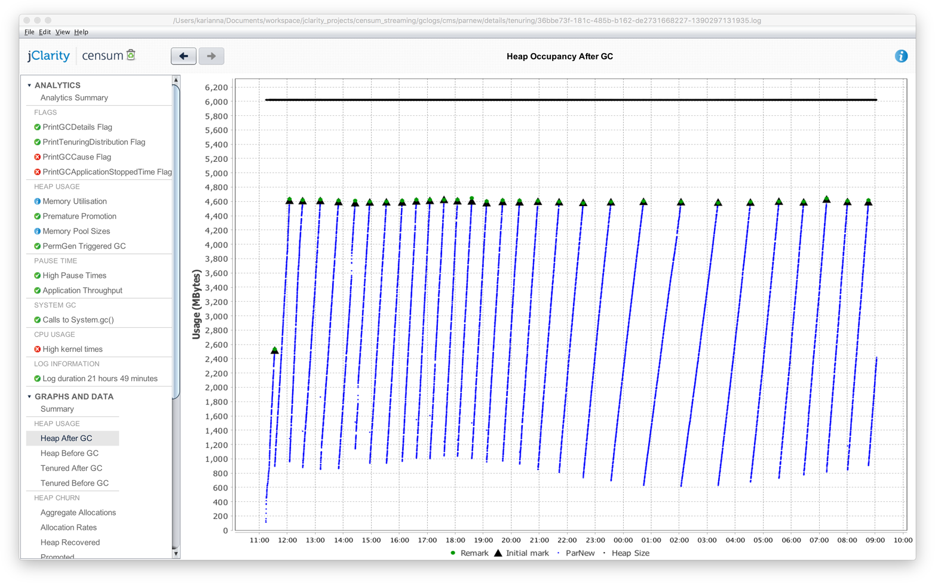This screenshot has height=583, width=935.
Task: Click blue info icon beside Memory Utilisation
Action: 37,202
